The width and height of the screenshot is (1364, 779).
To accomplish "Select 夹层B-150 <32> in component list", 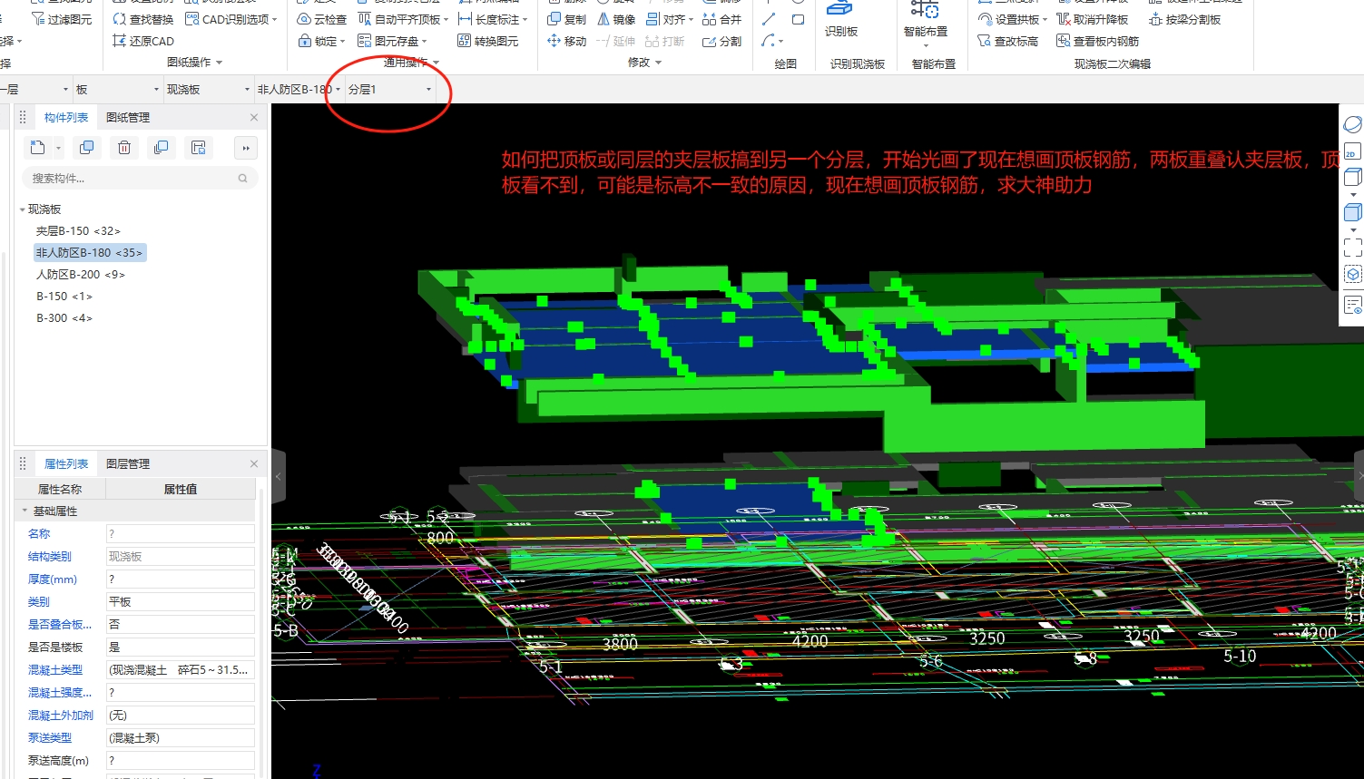I will click(x=78, y=231).
